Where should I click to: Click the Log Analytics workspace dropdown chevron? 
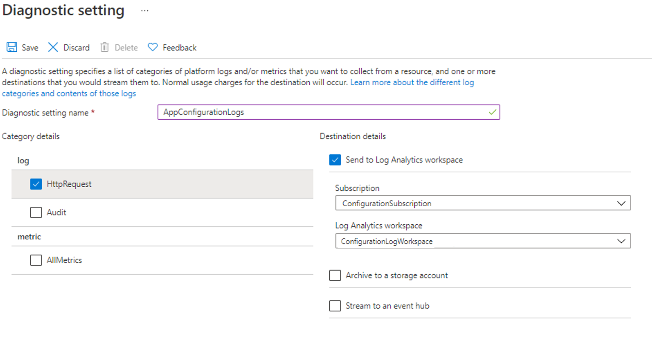coord(621,241)
